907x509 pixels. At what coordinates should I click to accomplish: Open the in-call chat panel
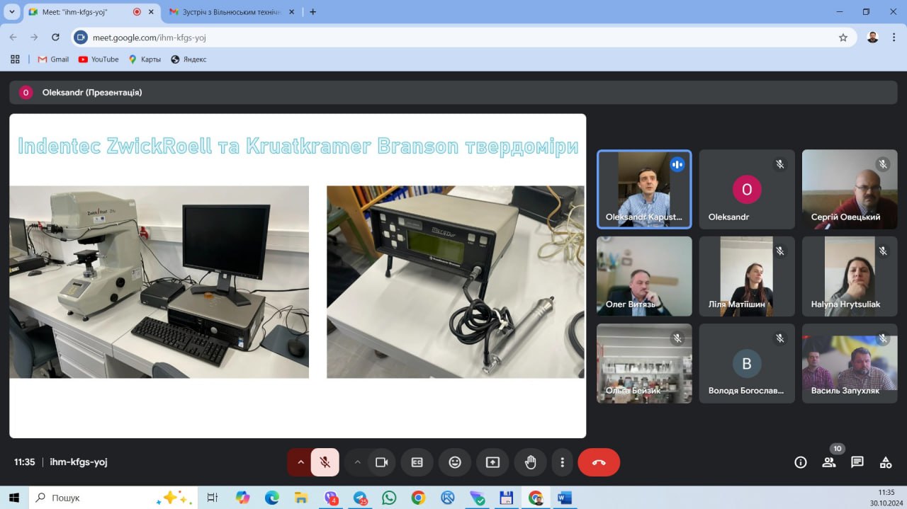[857, 462]
